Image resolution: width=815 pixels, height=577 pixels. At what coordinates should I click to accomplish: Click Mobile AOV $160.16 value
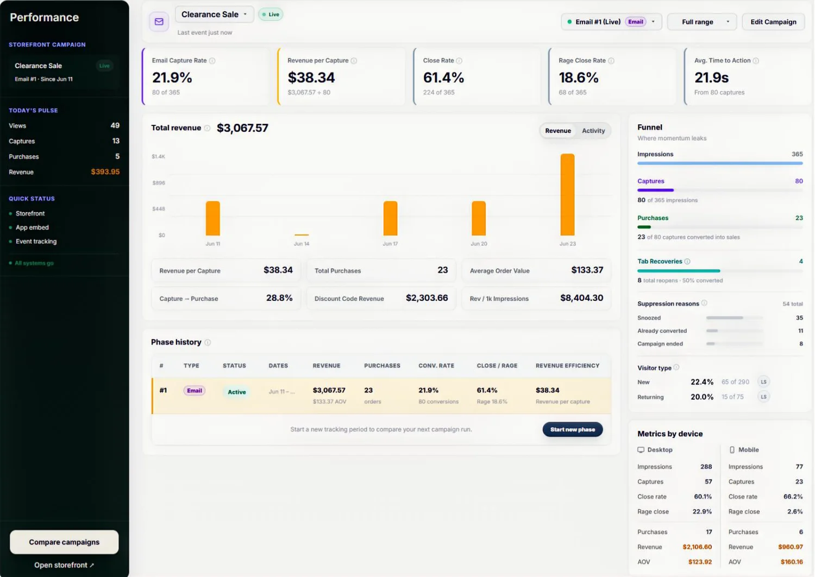point(792,562)
